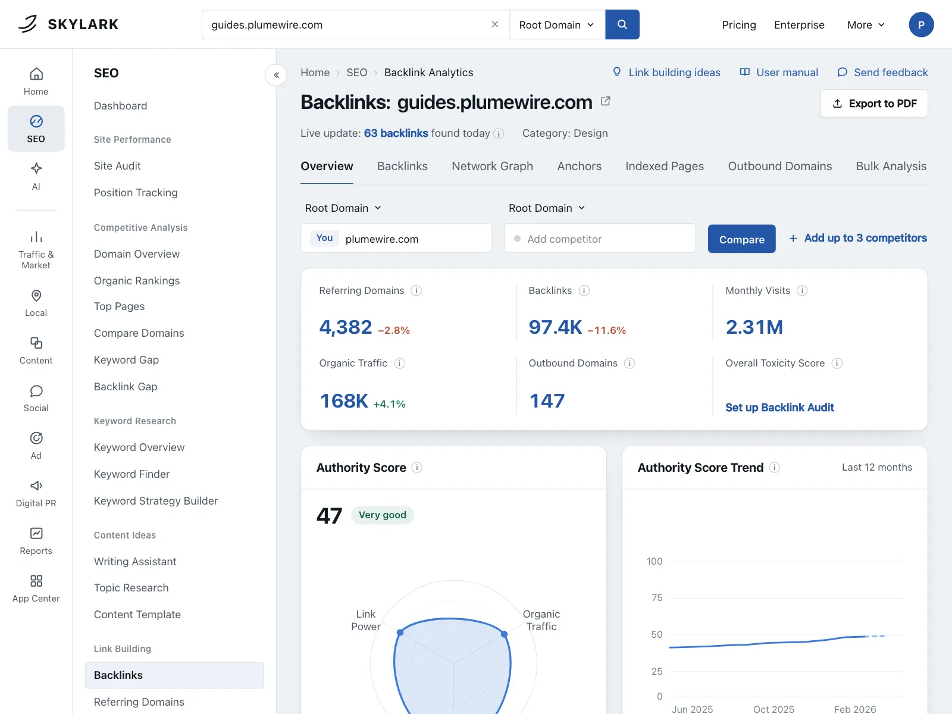Viewport: 952px width, 714px height.
Task: Open Backlink Gap menu item
Action: pyautogui.click(x=126, y=387)
